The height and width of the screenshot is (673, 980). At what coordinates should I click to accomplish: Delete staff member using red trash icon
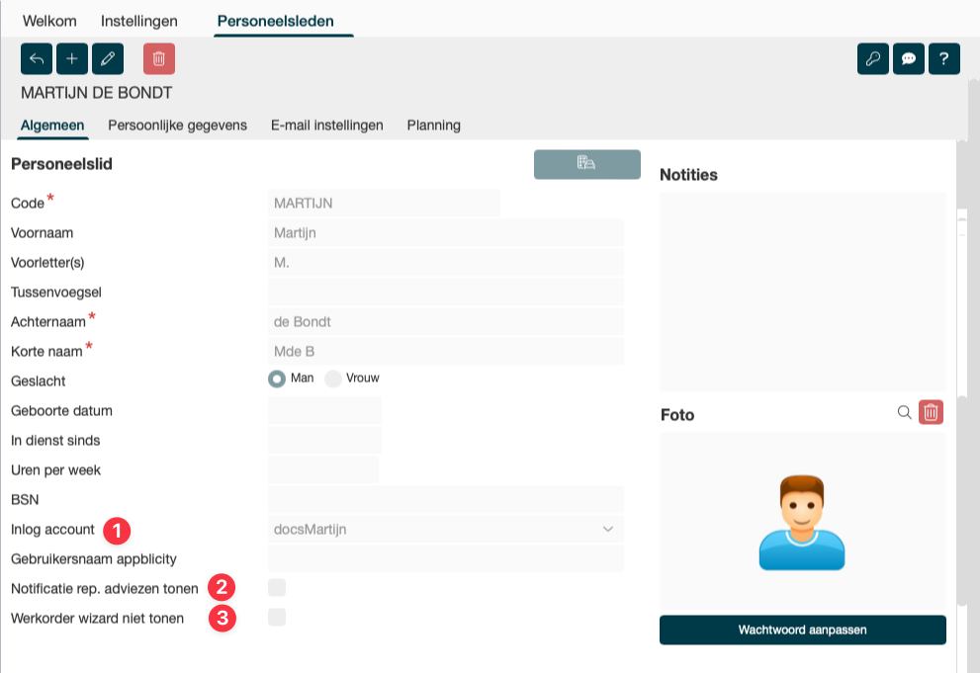pos(159,59)
